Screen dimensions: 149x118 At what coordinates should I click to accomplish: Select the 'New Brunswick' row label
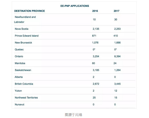[x=23, y=42]
